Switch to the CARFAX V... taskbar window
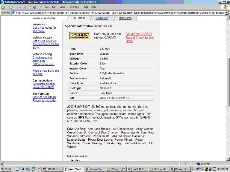The height and width of the screenshot is (172, 230). pos(137,169)
